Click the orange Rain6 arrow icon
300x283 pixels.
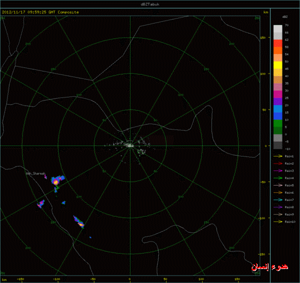(278, 192)
